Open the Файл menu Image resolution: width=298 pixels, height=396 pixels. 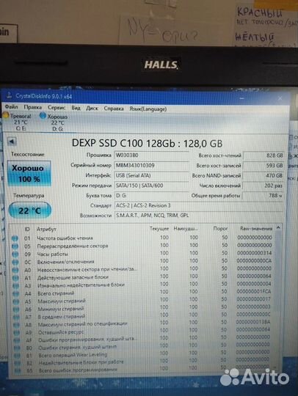(x=11, y=107)
